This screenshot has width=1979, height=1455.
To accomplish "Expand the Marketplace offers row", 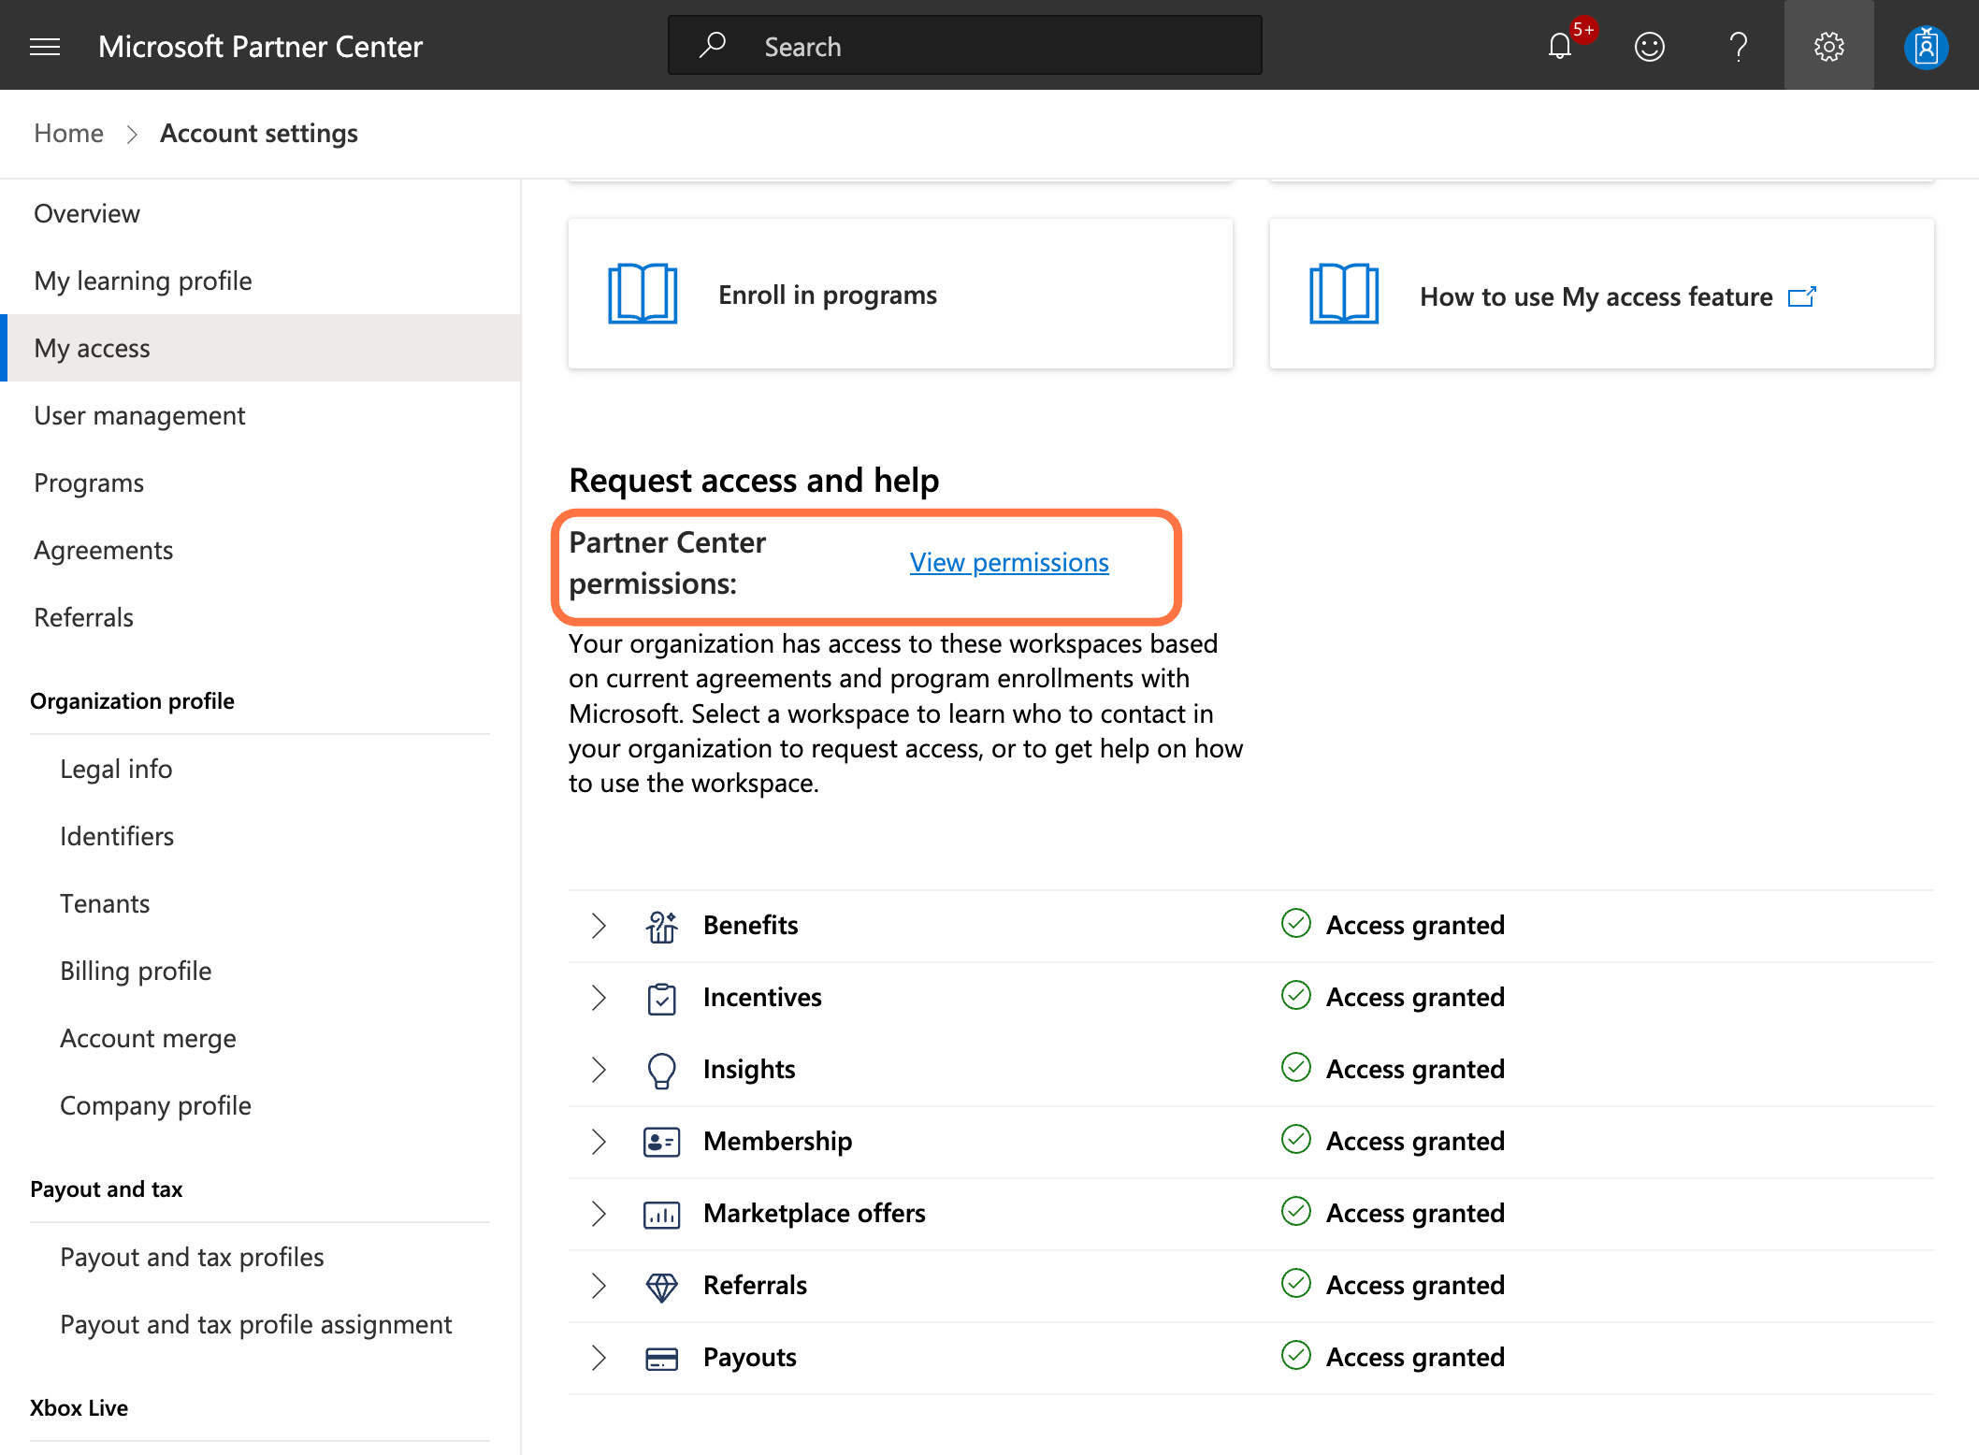I will pyautogui.click(x=599, y=1214).
